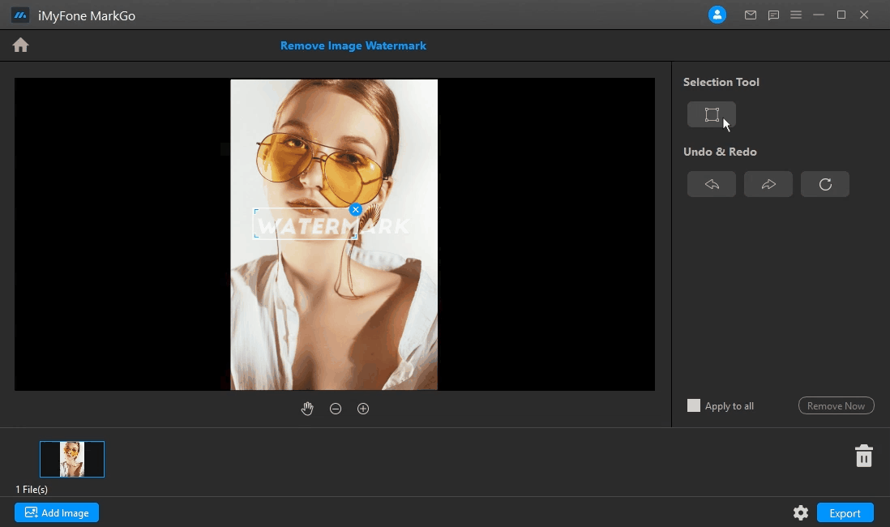Viewport: 890px width, 527px height.
Task: Open the user account avatar menu
Action: click(717, 15)
